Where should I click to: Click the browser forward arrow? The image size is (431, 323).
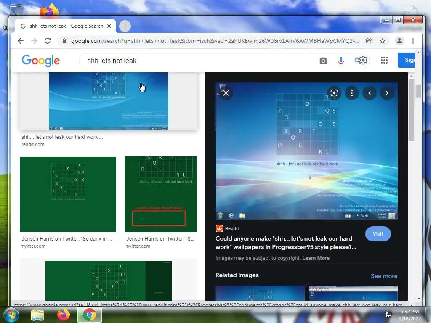click(34, 41)
